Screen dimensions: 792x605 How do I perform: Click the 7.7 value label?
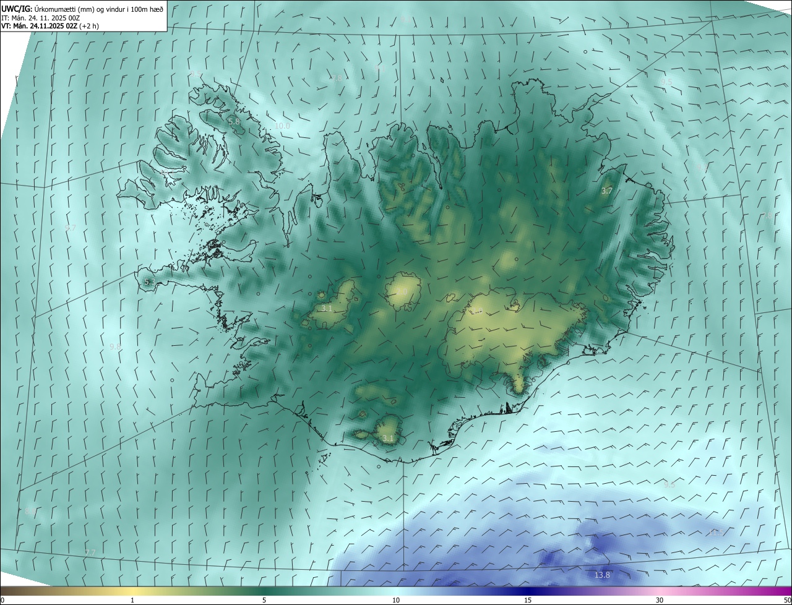pyautogui.click(x=90, y=552)
